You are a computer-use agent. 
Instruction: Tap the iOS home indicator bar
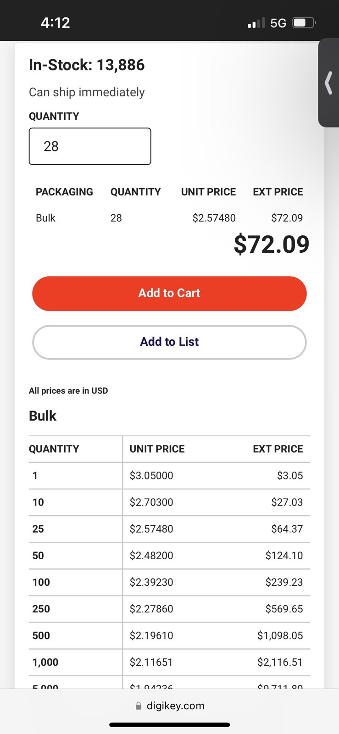click(169, 725)
